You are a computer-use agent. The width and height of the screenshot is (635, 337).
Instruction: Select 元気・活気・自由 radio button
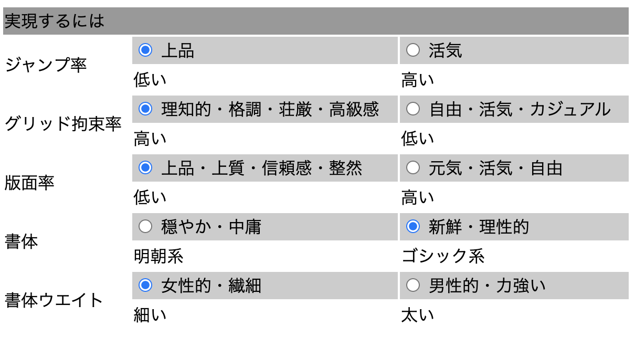(x=413, y=168)
